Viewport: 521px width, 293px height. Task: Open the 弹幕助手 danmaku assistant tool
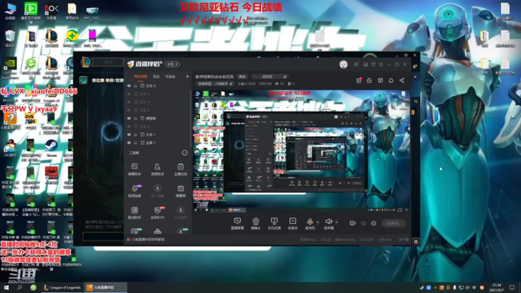(135, 169)
